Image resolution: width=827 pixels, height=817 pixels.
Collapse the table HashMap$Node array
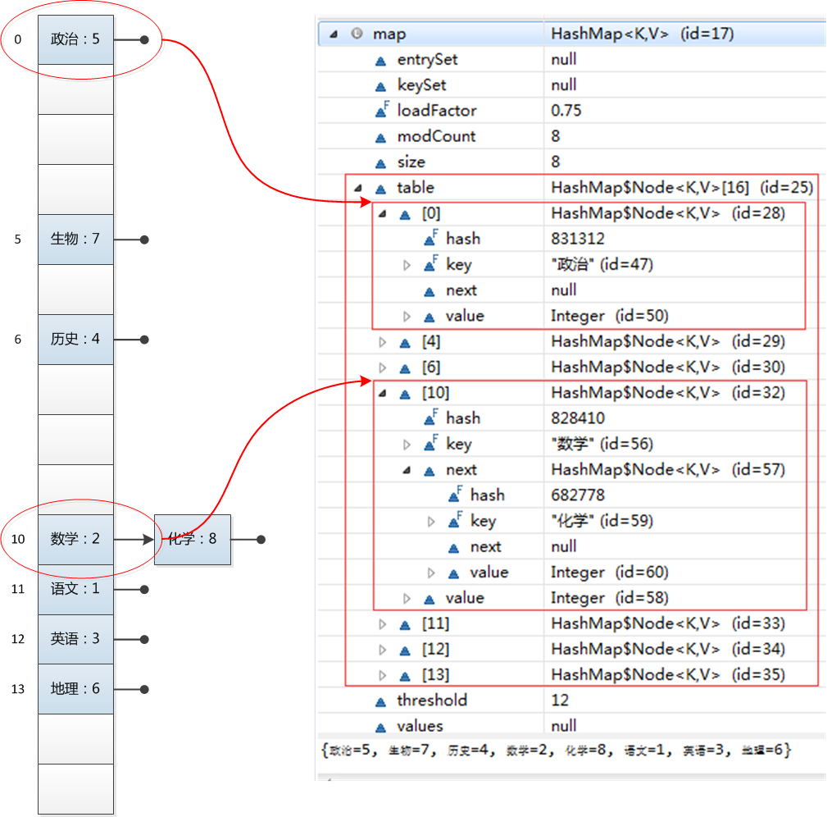click(x=357, y=187)
